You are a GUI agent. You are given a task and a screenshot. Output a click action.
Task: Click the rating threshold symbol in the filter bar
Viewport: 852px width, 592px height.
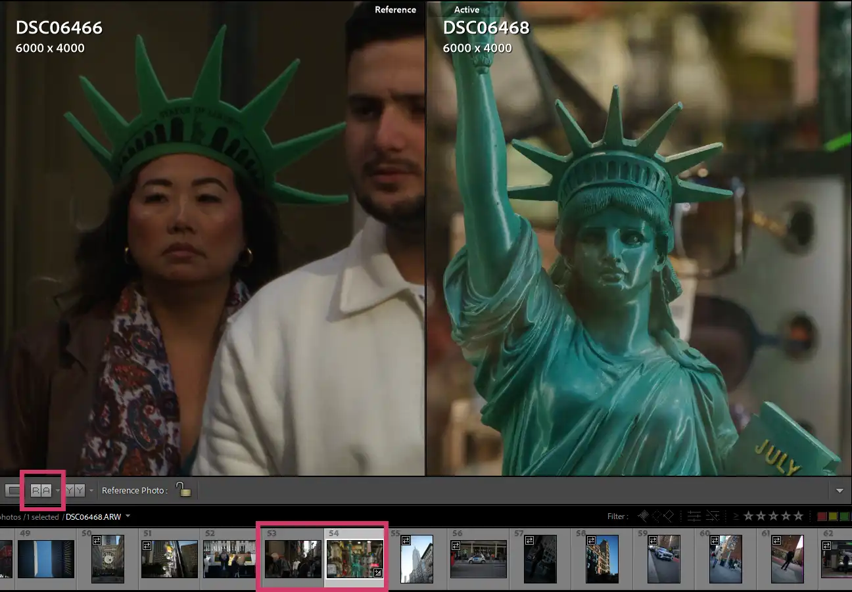736,516
